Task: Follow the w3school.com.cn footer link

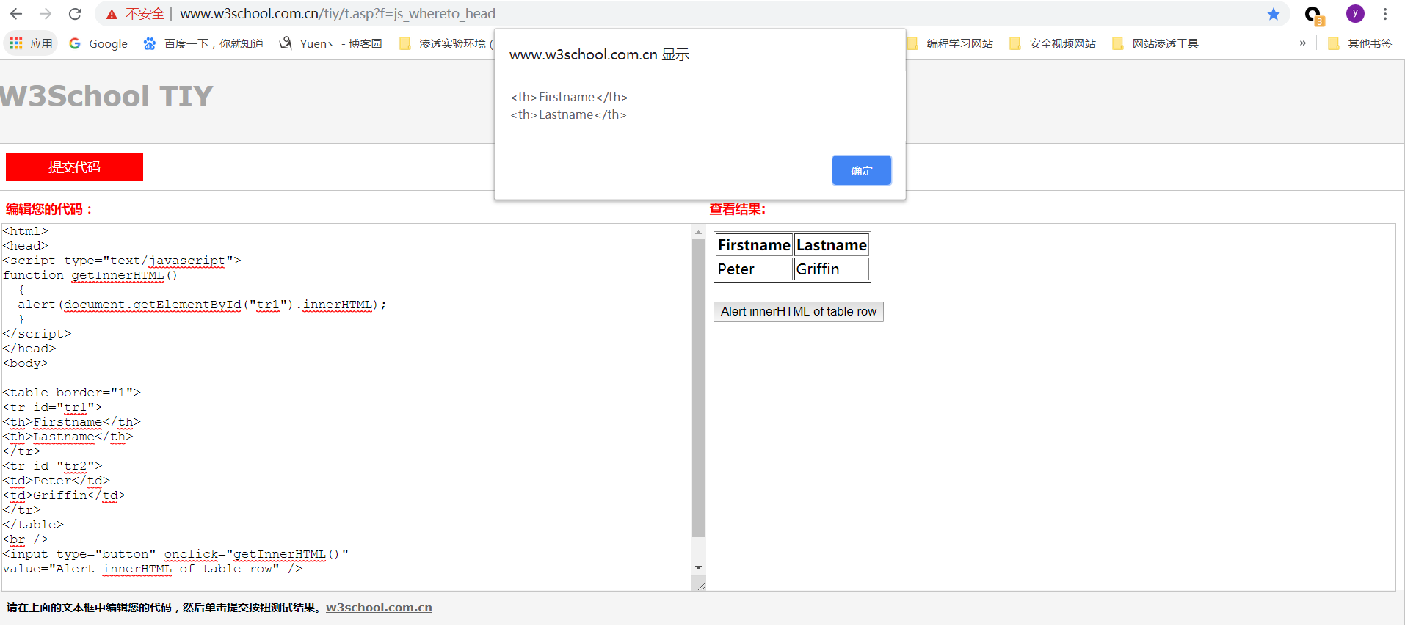Action: tap(379, 608)
